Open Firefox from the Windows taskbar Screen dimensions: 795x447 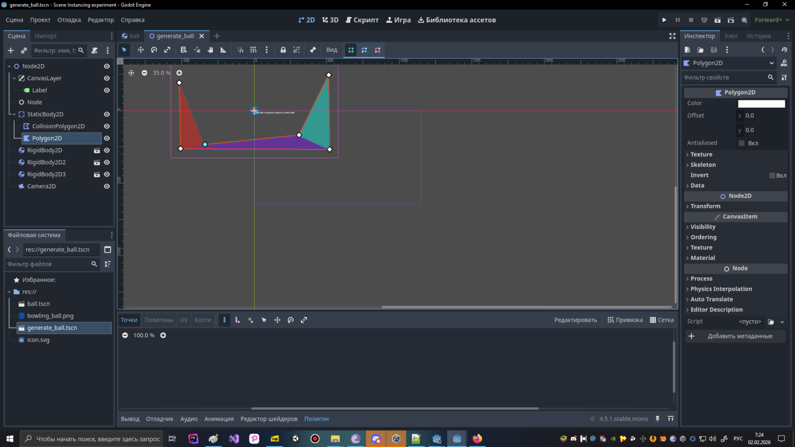477,439
